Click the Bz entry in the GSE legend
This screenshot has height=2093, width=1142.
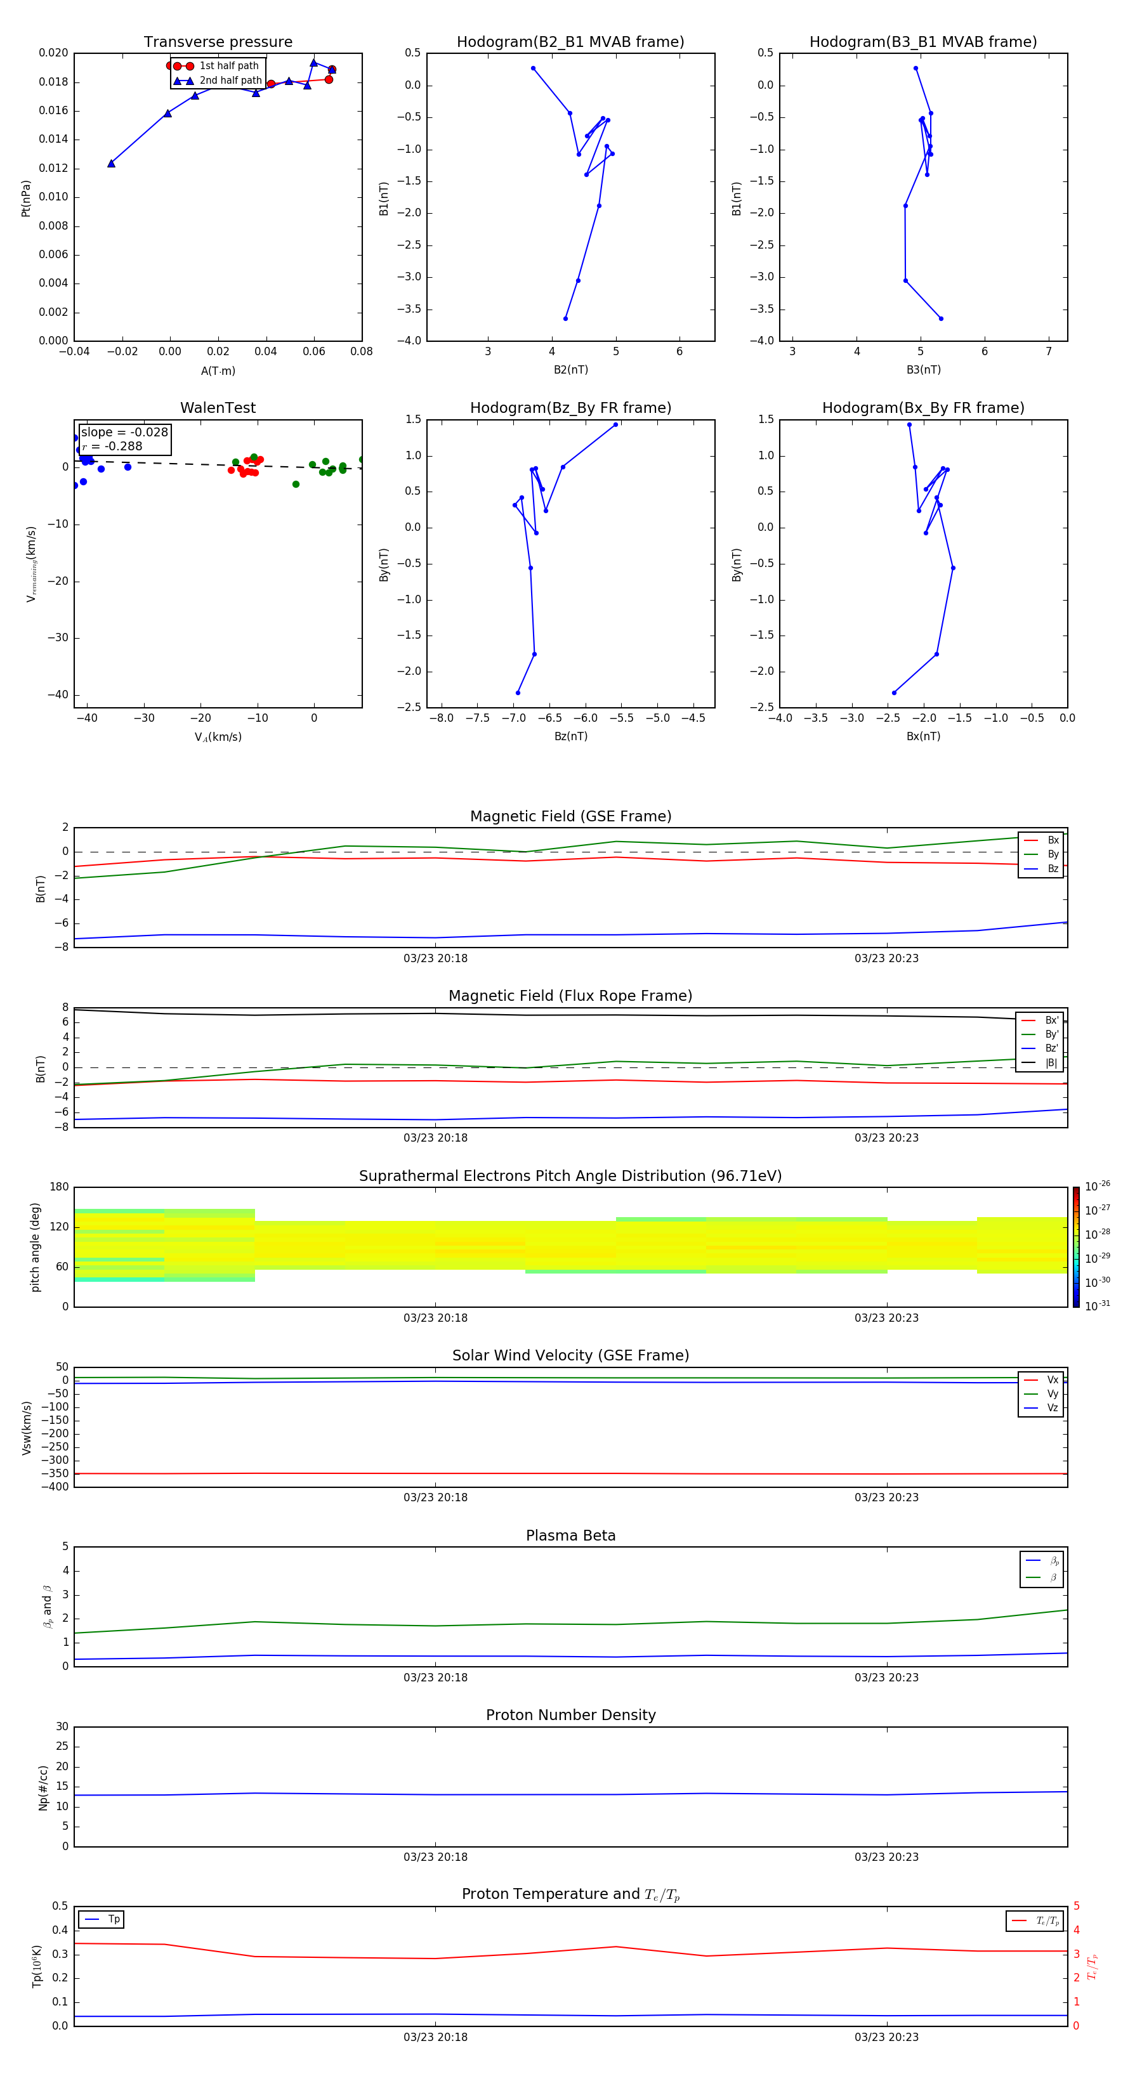click(1041, 870)
